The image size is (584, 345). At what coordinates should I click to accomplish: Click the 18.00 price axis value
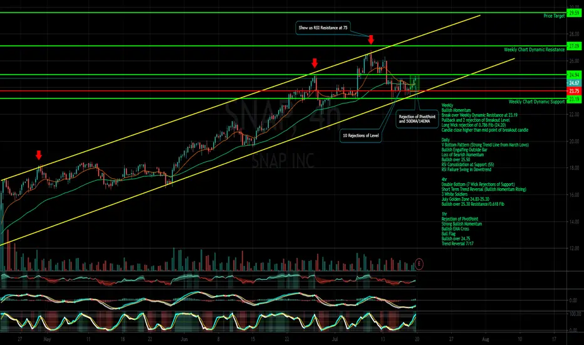pos(573,168)
